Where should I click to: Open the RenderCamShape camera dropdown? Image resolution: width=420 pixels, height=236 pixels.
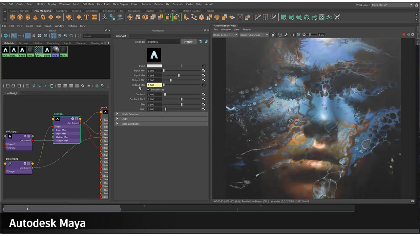coord(254,35)
